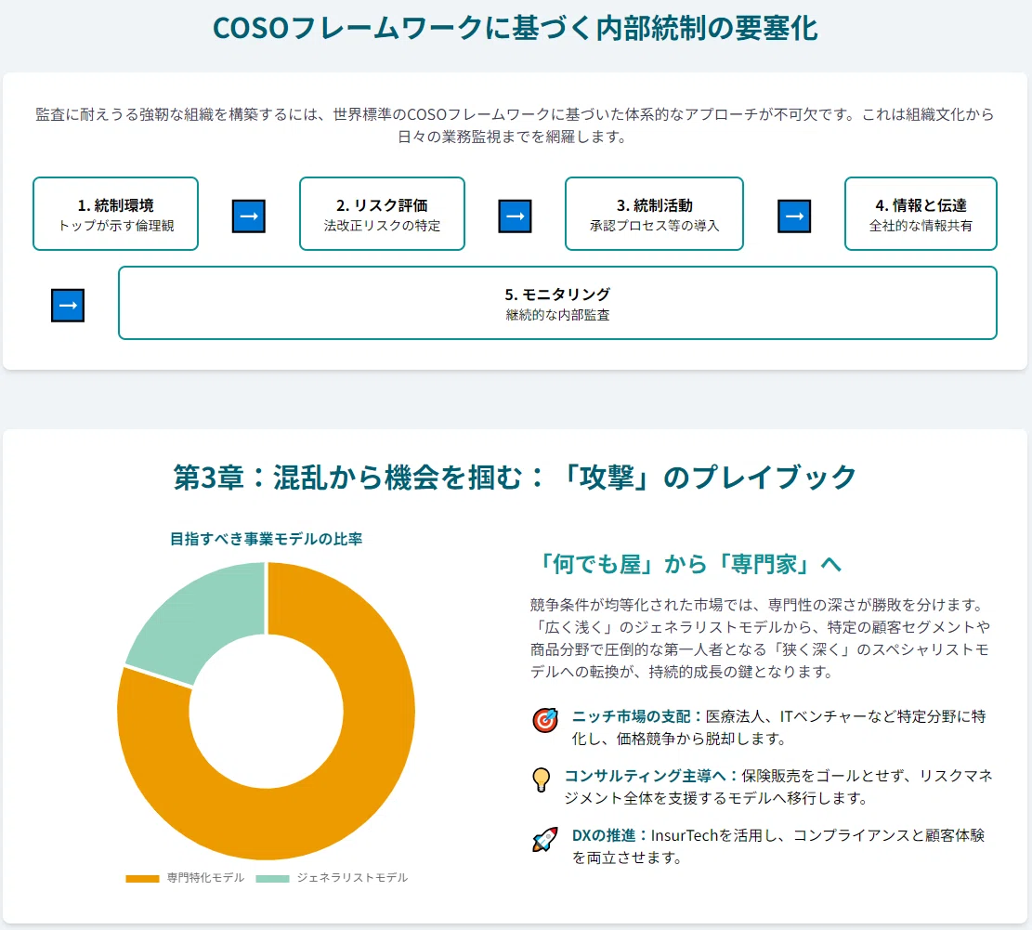Click the intro paragraph starting 監査に耐えうる
This screenshot has width=1032, height=930.
tap(515, 125)
